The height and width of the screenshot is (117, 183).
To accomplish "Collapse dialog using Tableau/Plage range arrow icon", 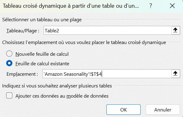I will coord(175,30).
